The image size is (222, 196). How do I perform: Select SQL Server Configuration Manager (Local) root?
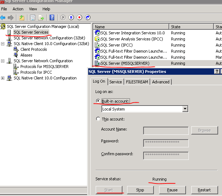(x=43, y=26)
